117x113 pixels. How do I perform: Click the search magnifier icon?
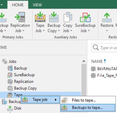pyautogui.click(x=96, y=48)
